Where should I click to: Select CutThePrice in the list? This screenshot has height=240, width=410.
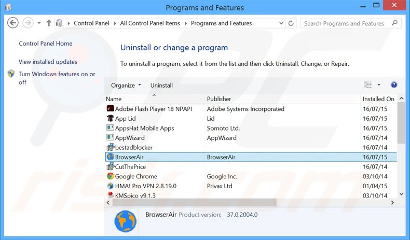pyautogui.click(x=130, y=167)
